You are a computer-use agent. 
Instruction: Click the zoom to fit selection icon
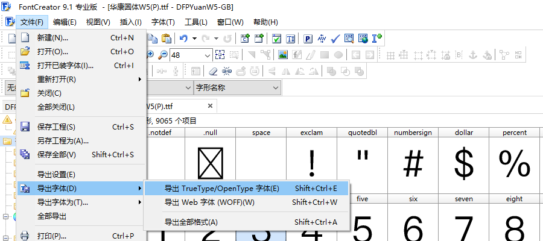click(x=220, y=55)
